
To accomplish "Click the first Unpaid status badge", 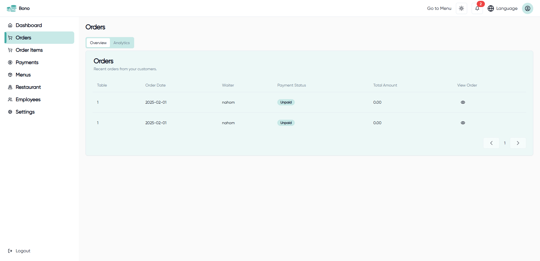I will [x=286, y=102].
